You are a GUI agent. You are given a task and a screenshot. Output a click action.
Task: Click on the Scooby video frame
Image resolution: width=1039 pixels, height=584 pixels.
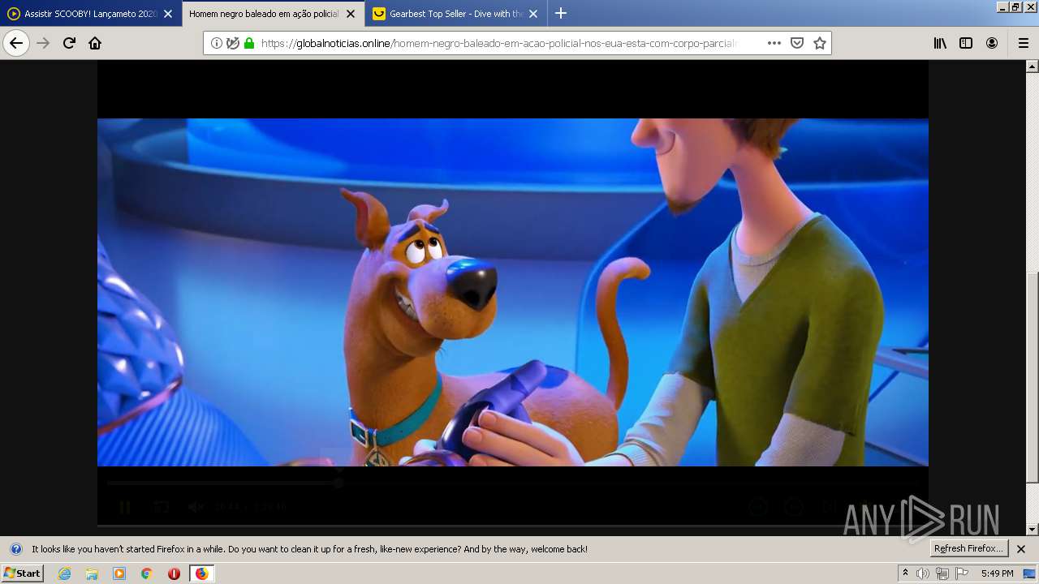coord(513,292)
